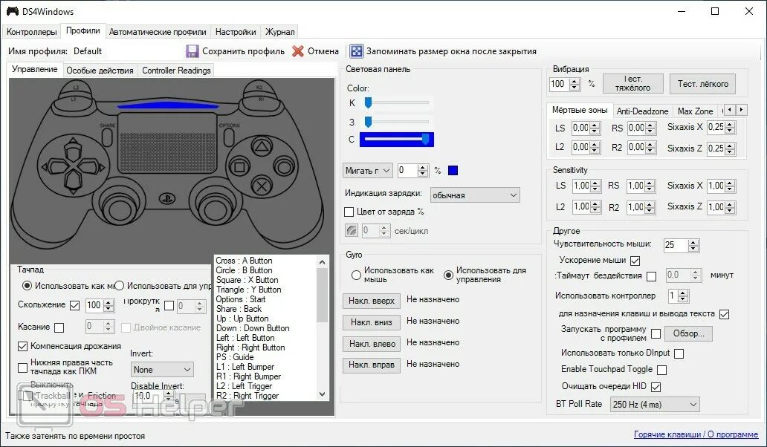767x447 pixels.
Task: Open the Invert dropdown showing None
Action: (x=162, y=369)
